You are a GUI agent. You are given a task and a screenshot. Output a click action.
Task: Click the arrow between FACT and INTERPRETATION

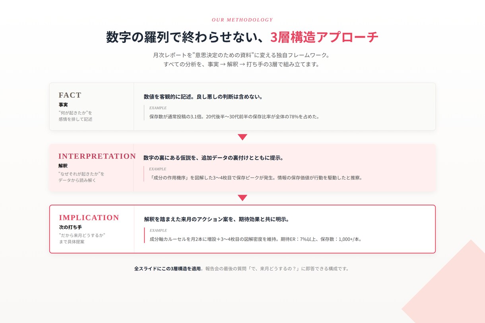point(242,137)
